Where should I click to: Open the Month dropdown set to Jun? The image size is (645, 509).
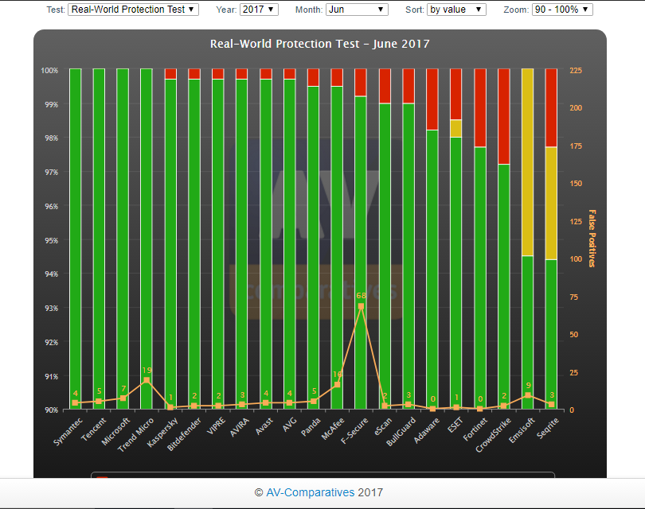(357, 10)
